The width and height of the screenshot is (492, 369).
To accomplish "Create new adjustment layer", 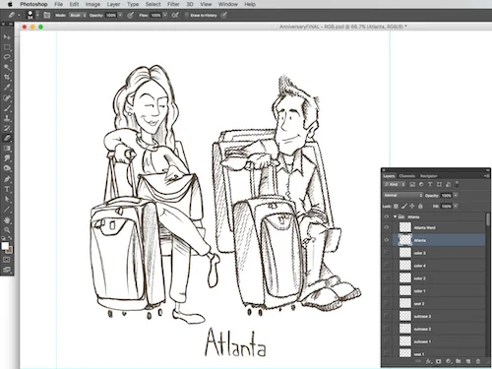I will click(x=449, y=361).
